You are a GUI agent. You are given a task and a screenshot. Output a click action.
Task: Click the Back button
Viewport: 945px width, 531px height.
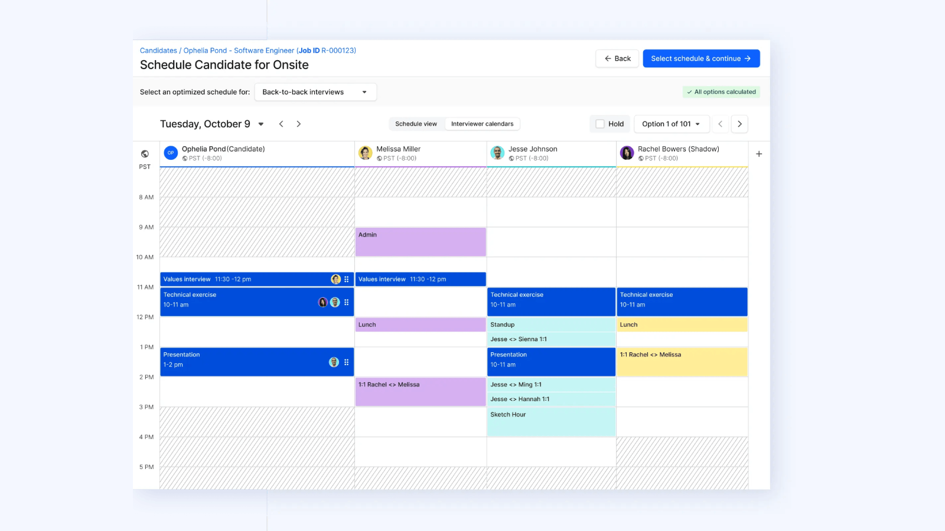(617, 58)
